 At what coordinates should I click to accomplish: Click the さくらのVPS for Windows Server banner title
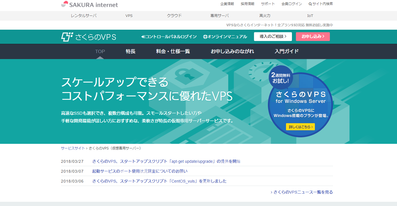pyautogui.click(x=301, y=97)
